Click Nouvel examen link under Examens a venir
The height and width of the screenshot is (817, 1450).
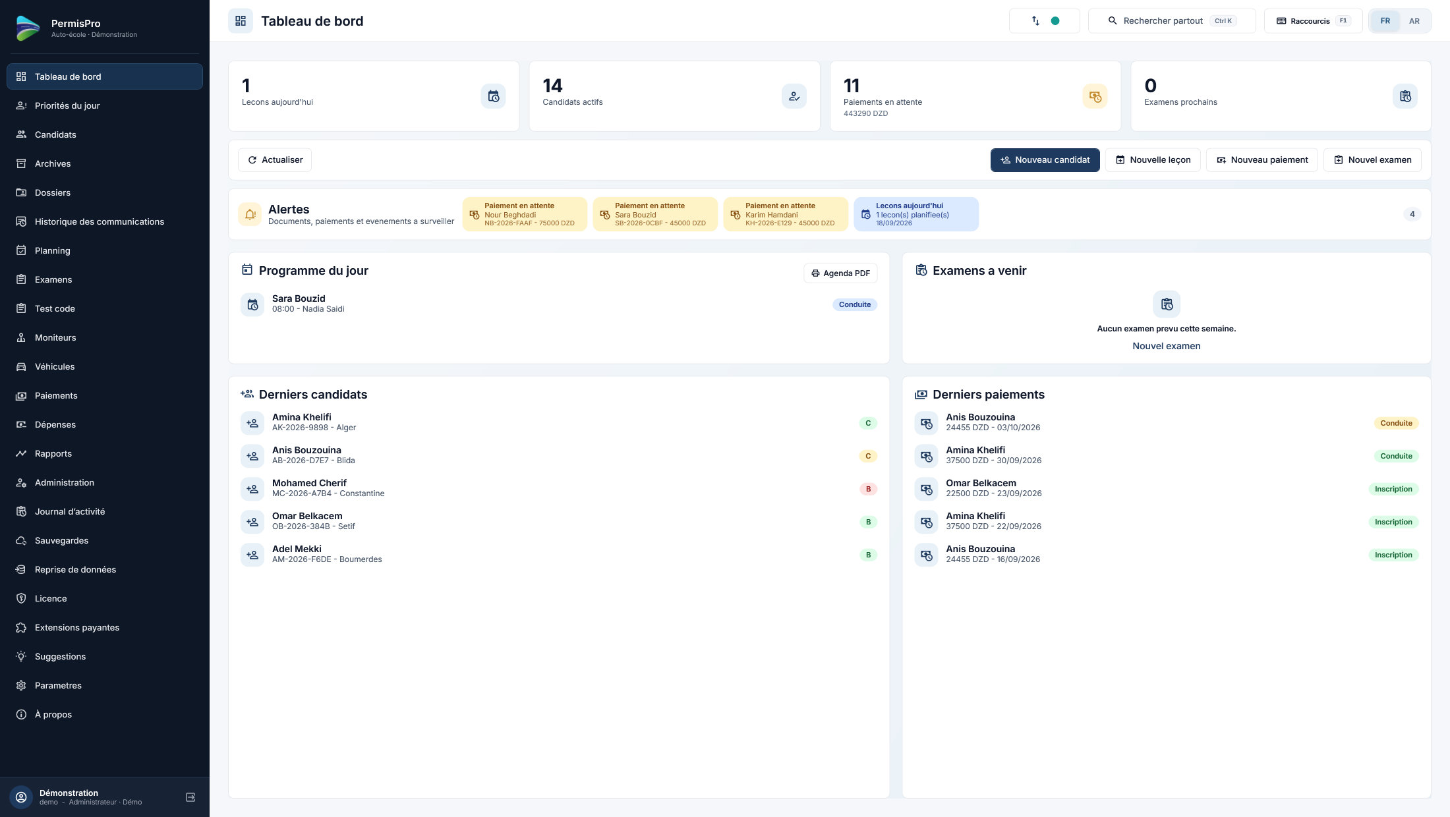click(x=1166, y=346)
